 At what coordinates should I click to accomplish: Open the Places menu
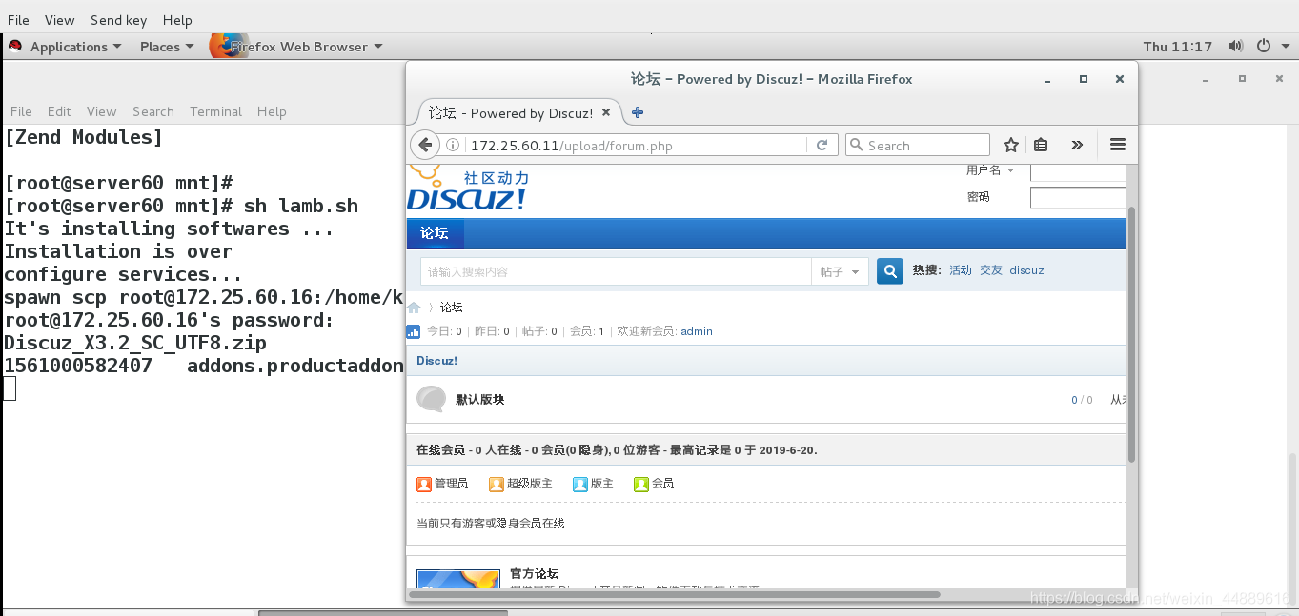tap(167, 46)
